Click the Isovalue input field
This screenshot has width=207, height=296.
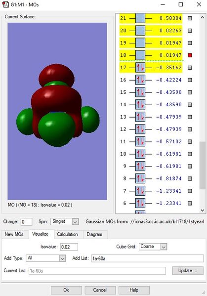69,247
